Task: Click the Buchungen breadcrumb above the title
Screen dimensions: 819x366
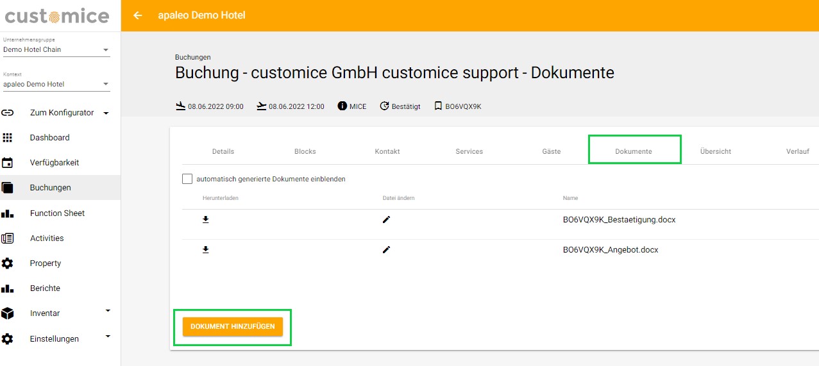Action: (192, 57)
